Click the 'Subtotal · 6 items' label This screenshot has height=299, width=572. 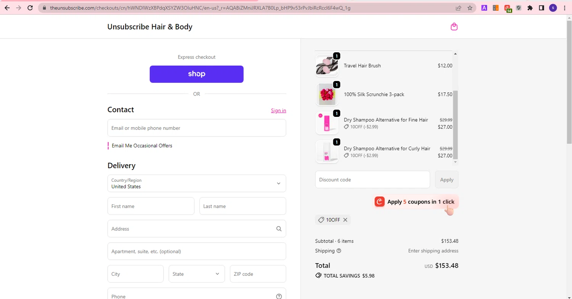334,241
